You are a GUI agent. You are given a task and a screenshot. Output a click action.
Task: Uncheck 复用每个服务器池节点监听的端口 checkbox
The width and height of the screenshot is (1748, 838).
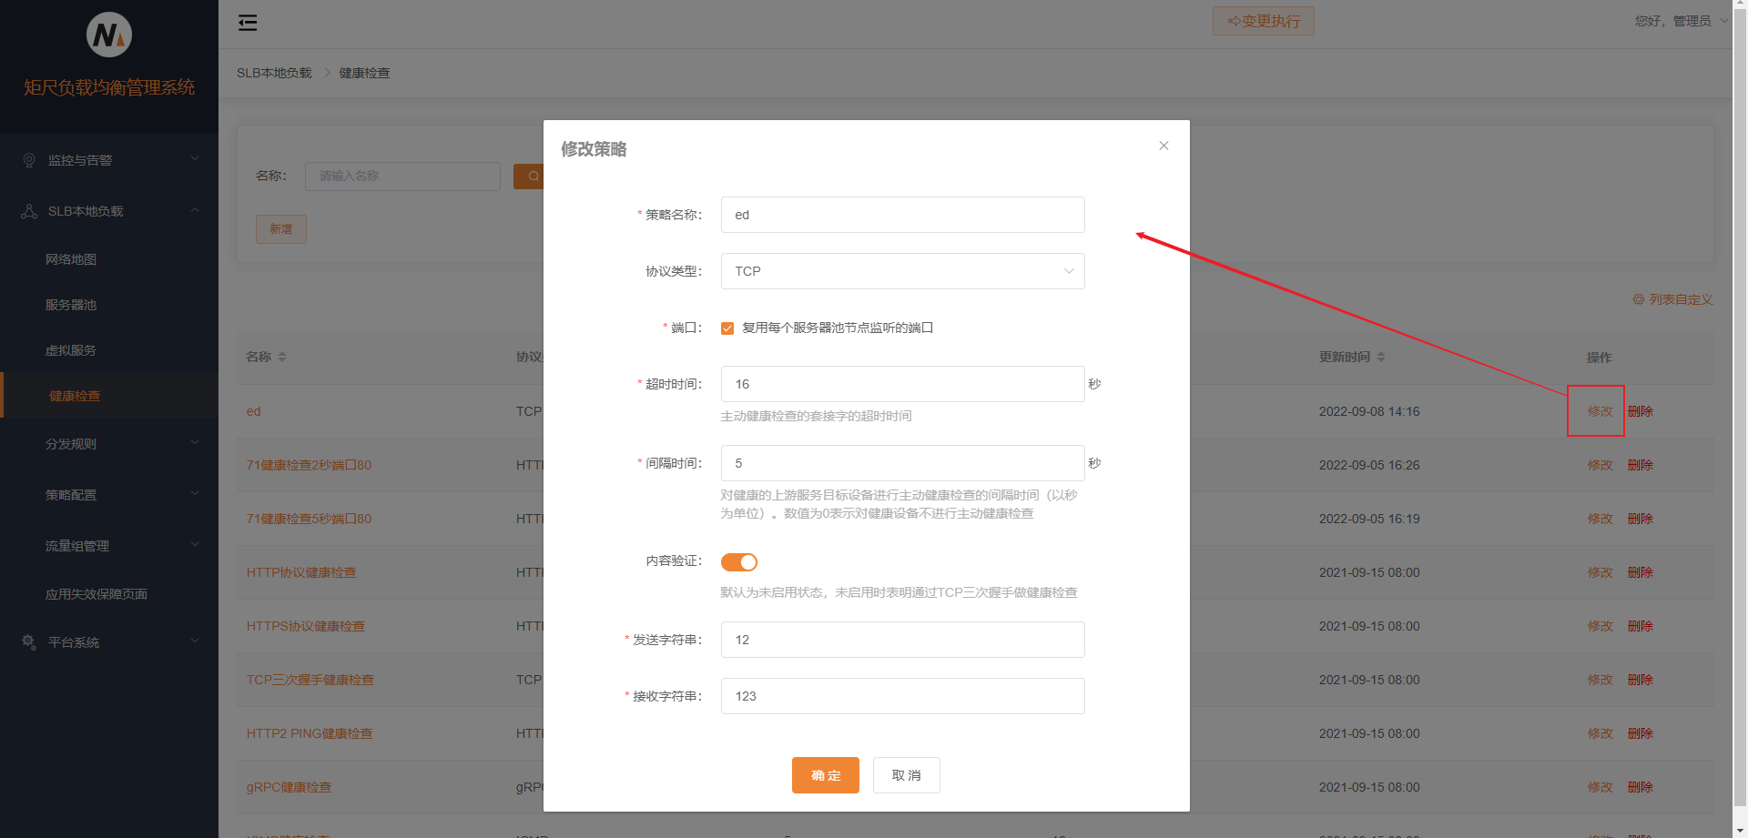click(727, 328)
